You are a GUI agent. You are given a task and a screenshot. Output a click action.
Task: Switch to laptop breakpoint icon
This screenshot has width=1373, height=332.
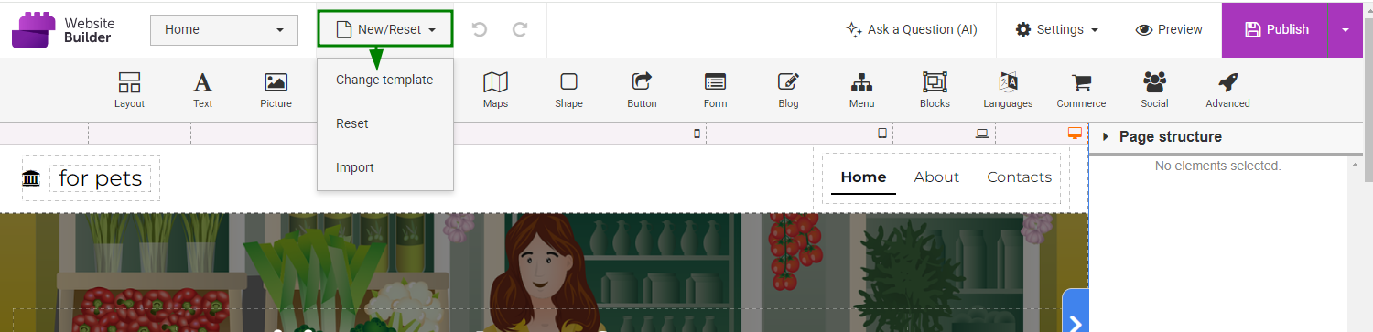pos(982,134)
